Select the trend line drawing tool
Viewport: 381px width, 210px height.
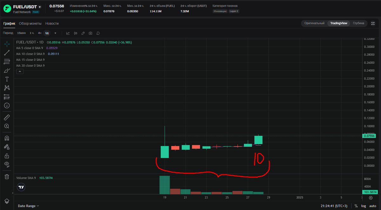point(7,53)
